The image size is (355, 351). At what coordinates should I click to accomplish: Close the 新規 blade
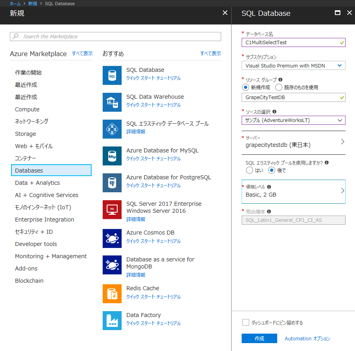(x=225, y=13)
